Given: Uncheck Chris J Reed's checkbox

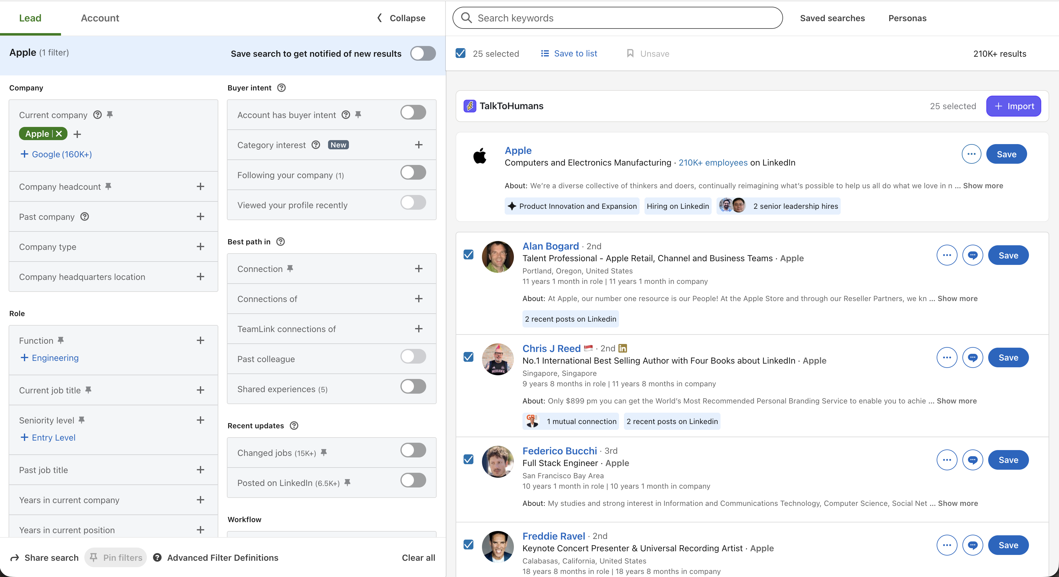Looking at the screenshot, I should 468,357.
